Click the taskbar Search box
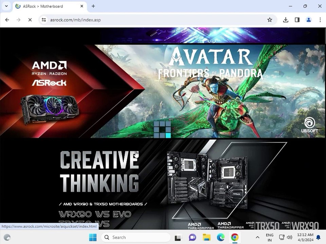This screenshot has height=244, width=326. coord(135,237)
